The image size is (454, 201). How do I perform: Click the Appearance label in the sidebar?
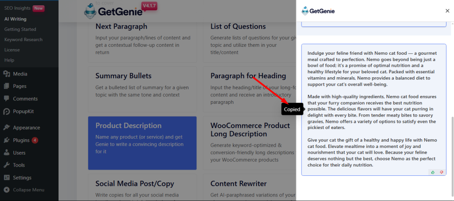pos(26,128)
